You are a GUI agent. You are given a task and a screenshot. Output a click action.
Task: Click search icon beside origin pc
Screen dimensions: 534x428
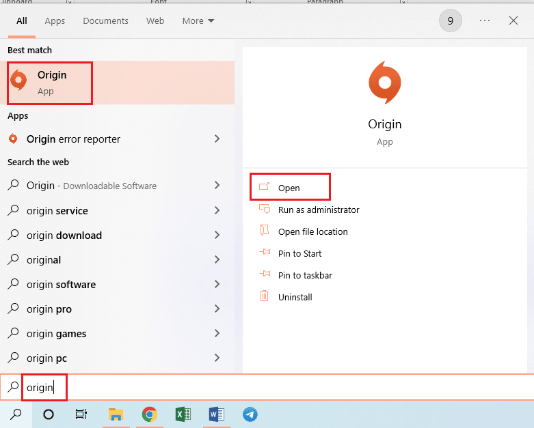[13, 357]
